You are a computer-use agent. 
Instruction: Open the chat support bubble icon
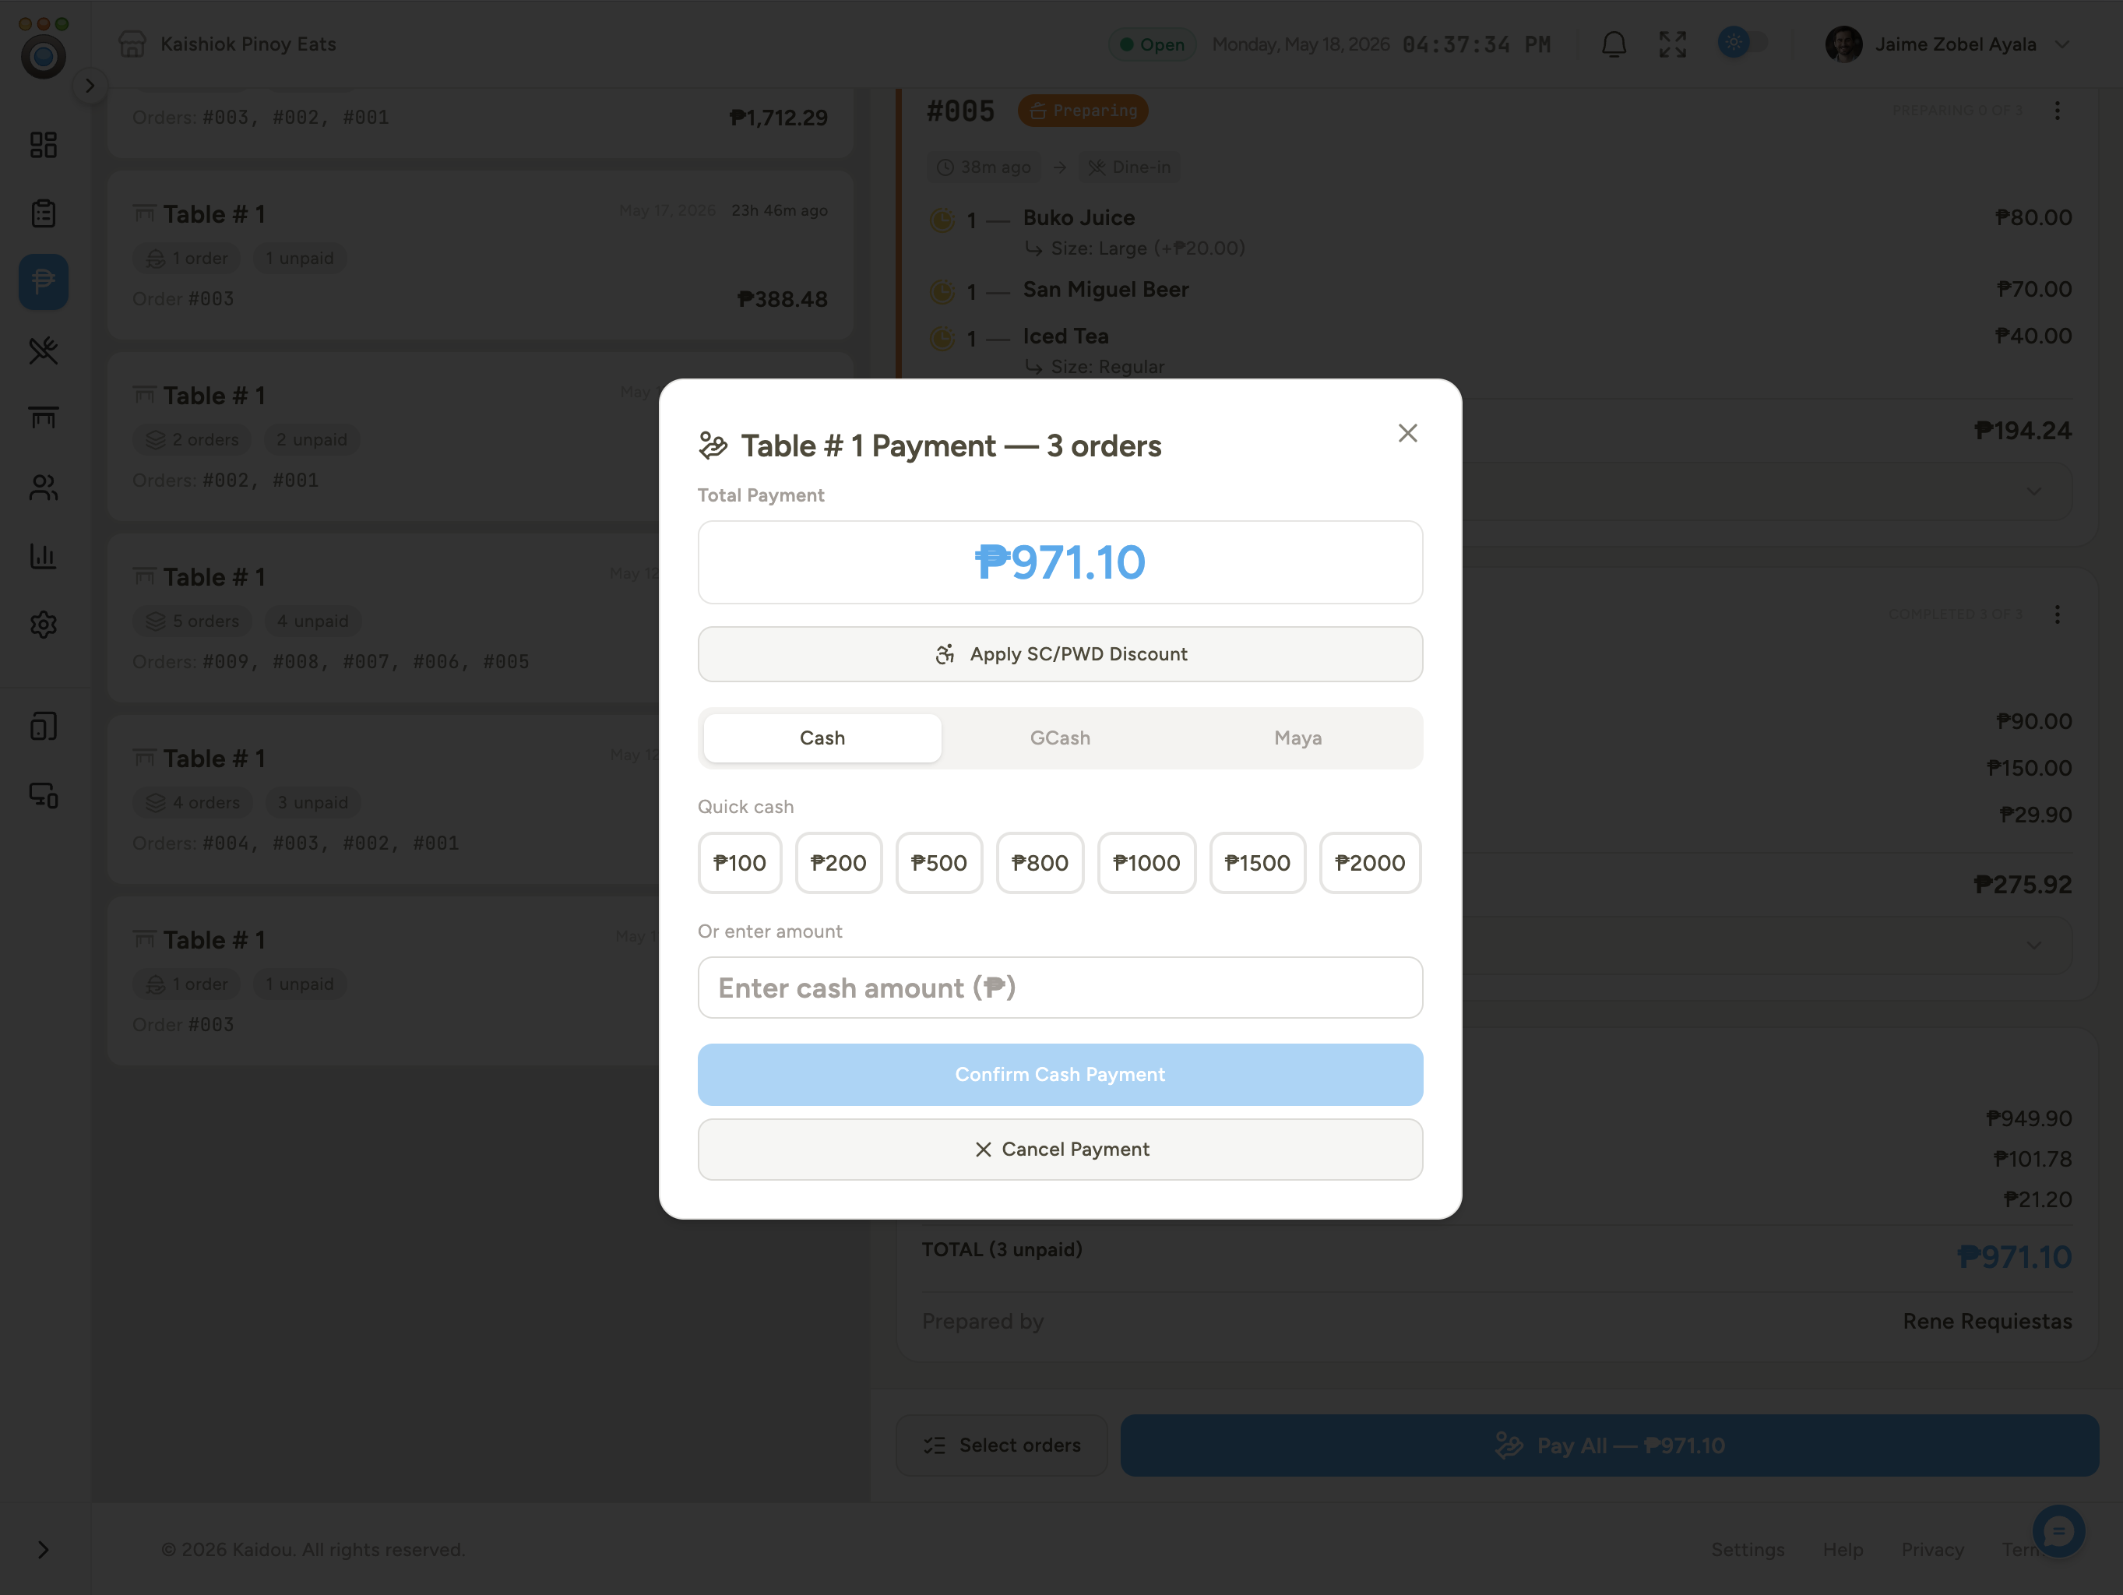coord(2058,1530)
